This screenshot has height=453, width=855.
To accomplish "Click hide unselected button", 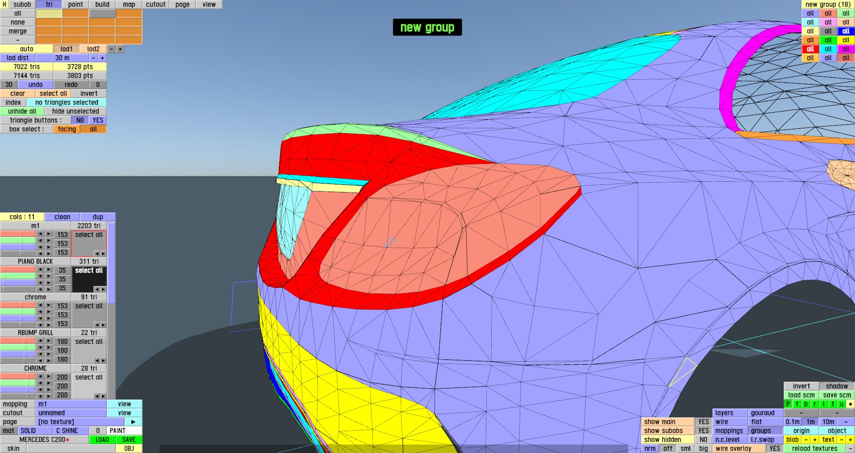I will pyautogui.click(x=76, y=111).
